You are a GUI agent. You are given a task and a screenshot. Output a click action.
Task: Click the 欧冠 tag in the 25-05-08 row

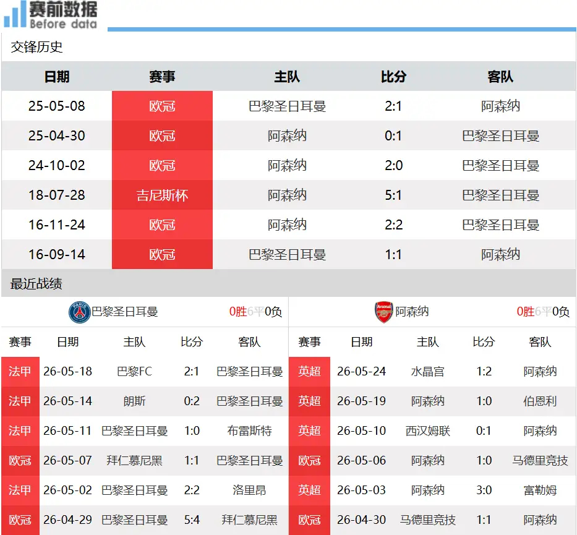pos(162,106)
